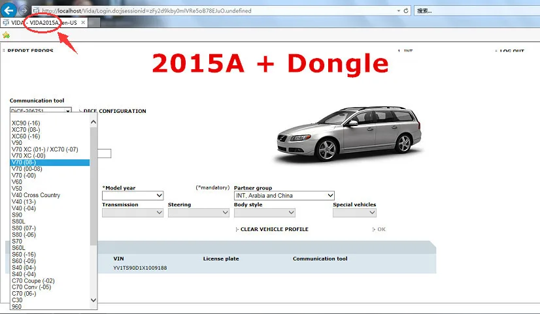Select S70 in model list
This screenshot has width=540, height=314.
[x=50, y=241]
